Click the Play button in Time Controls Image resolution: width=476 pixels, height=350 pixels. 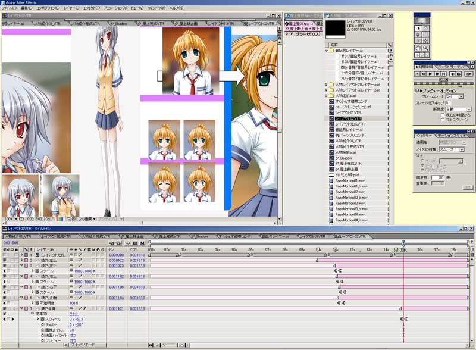(x=430, y=74)
